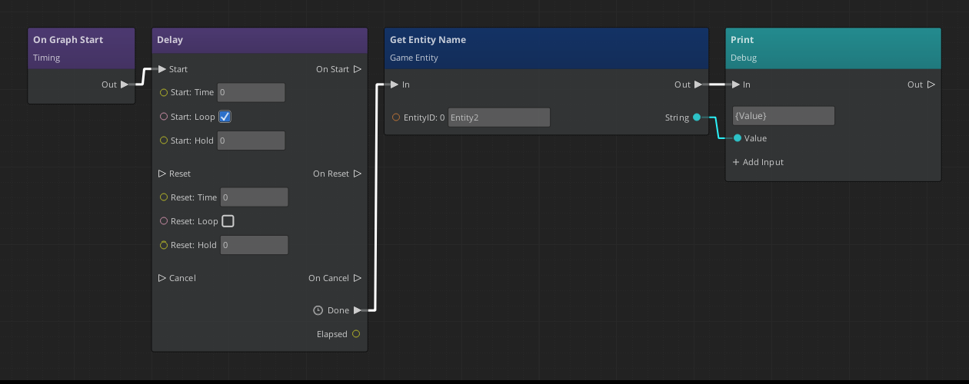Click the Game Entity subtitle text
969x384 pixels.
(412, 58)
